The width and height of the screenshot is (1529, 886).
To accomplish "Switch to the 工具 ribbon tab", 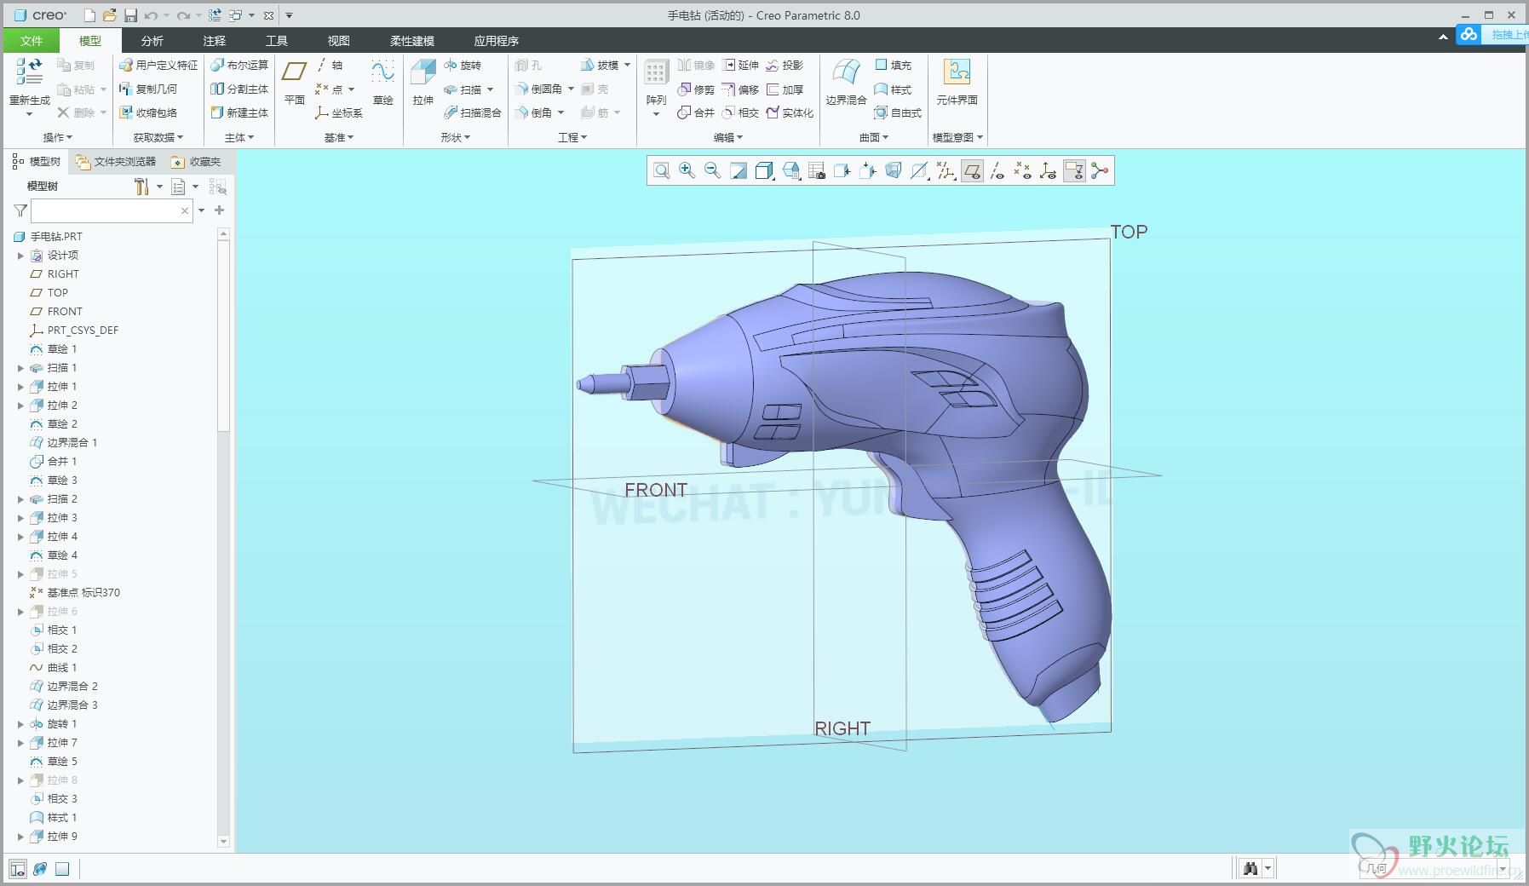I will pos(277,40).
